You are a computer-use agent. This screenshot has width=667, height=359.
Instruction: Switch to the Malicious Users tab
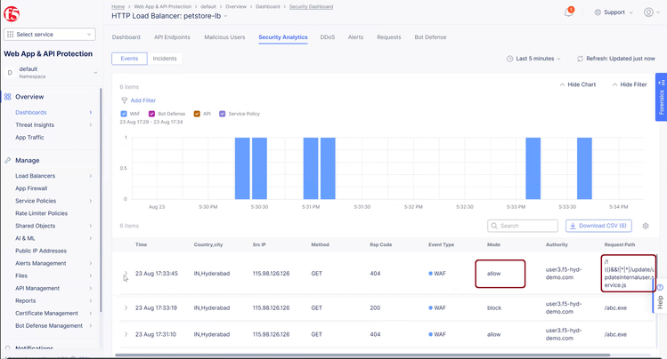[x=224, y=37]
